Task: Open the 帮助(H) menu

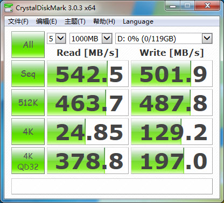Action: tap(104, 21)
